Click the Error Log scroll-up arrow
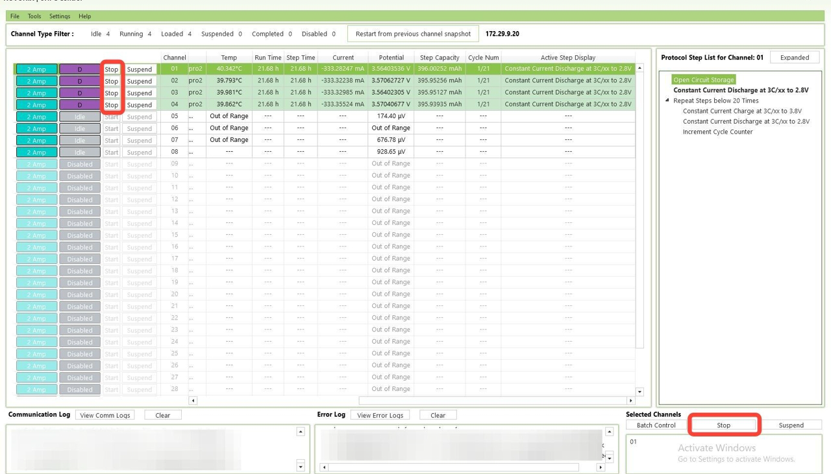 609,432
